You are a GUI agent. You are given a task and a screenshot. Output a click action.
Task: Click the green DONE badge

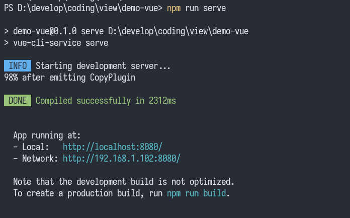click(18, 100)
